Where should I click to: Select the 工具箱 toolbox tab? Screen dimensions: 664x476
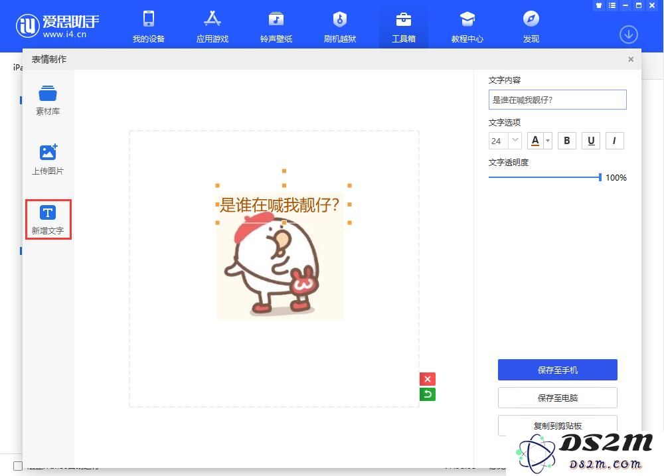(x=404, y=27)
